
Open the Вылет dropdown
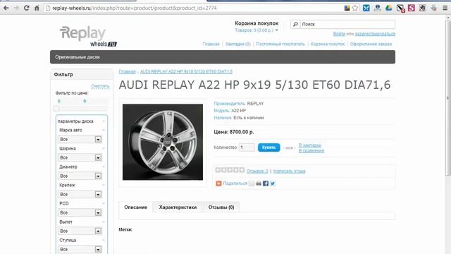(x=80, y=231)
